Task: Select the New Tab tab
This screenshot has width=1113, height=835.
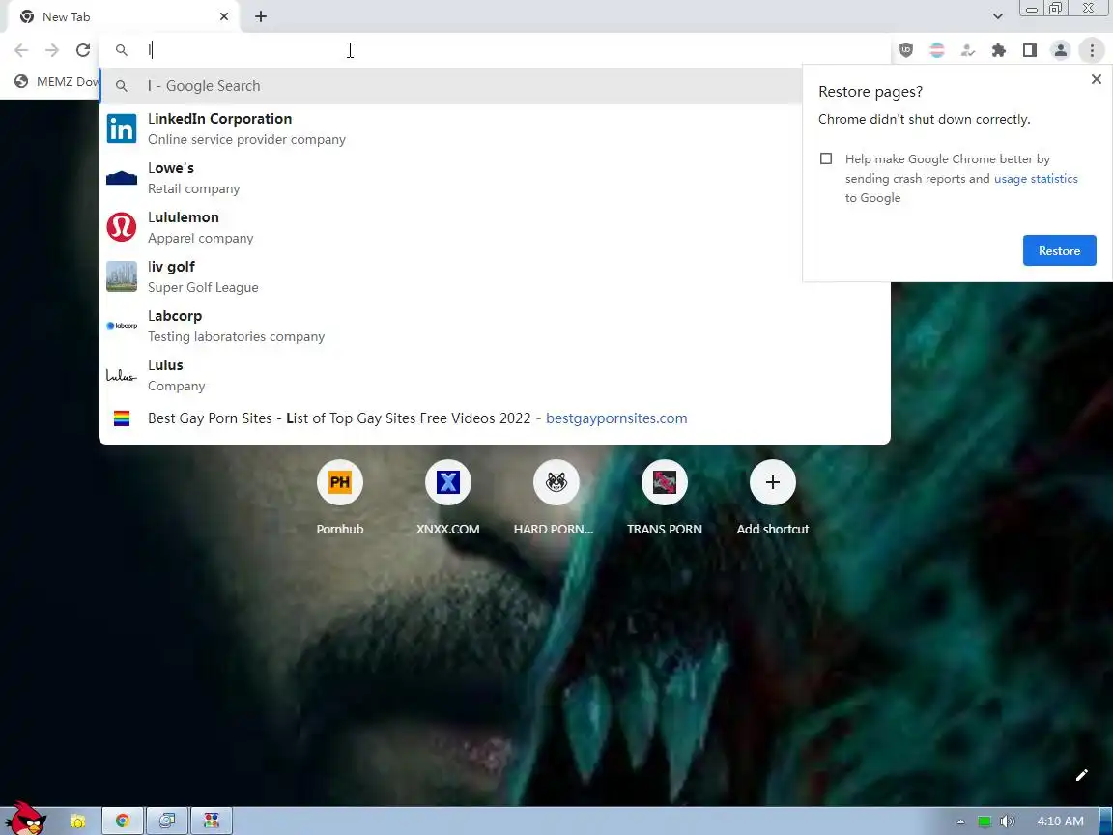Action: click(x=125, y=16)
